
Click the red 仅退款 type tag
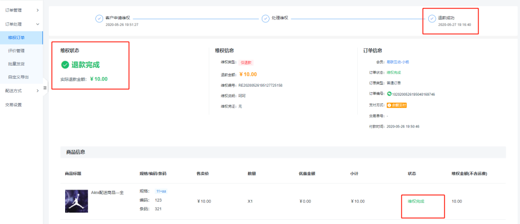[x=246, y=62]
